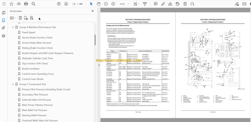
Task: Open Primary Pilot Pressure bookmark
Action: [46, 89]
